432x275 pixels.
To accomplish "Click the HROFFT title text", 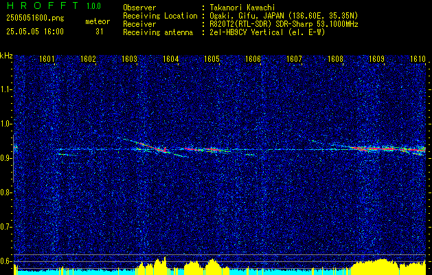I will [43, 5].
